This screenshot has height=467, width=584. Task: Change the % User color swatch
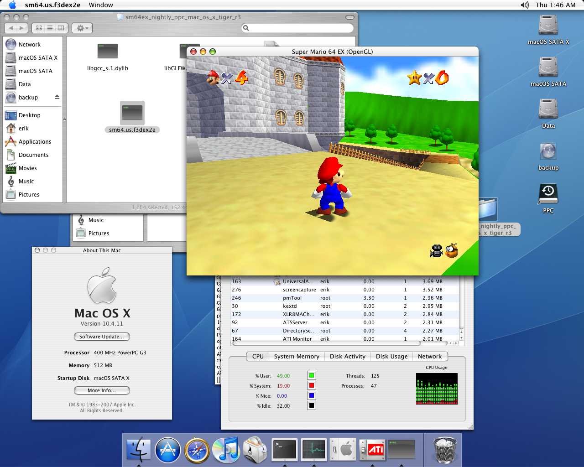312,376
